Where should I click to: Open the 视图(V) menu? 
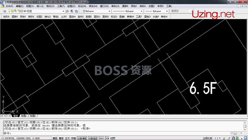coord(30,6)
